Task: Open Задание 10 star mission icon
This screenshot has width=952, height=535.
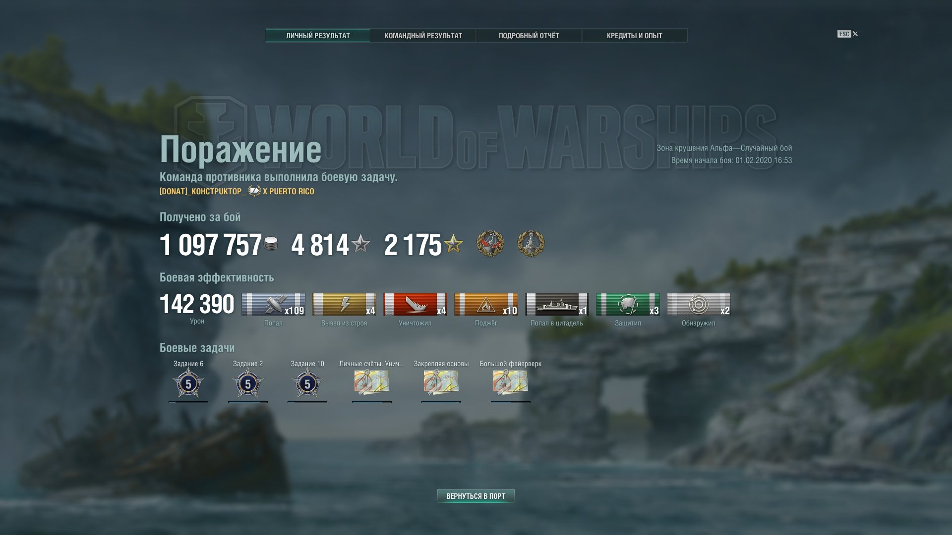Action: [x=307, y=383]
